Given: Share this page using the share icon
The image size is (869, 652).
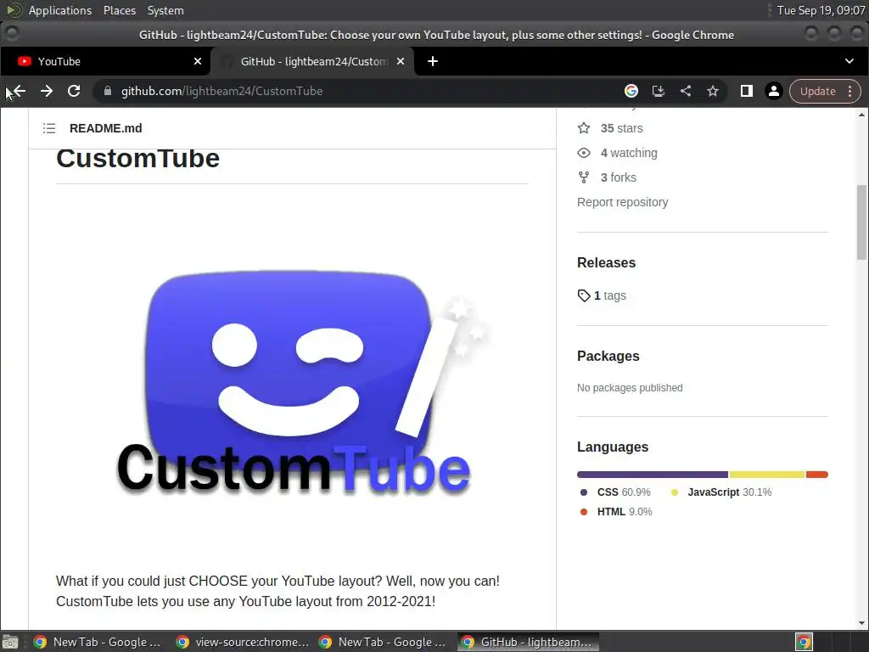Looking at the screenshot, I should pyautogui.click(x=686, y=91).
